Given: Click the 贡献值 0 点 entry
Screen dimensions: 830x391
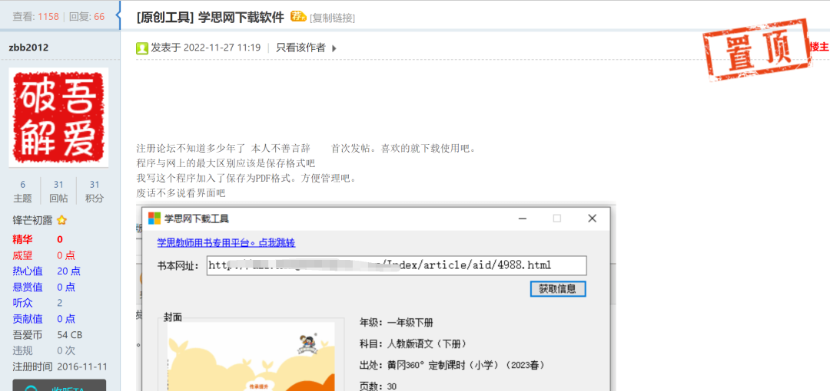Looking at the screenshot, I should tap(44, 319).
